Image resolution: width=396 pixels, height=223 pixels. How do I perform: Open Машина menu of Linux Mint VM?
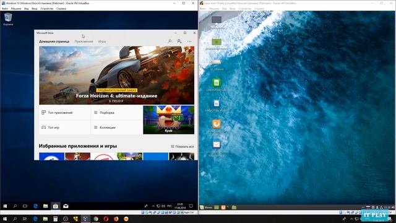click(x=214, y=9)
